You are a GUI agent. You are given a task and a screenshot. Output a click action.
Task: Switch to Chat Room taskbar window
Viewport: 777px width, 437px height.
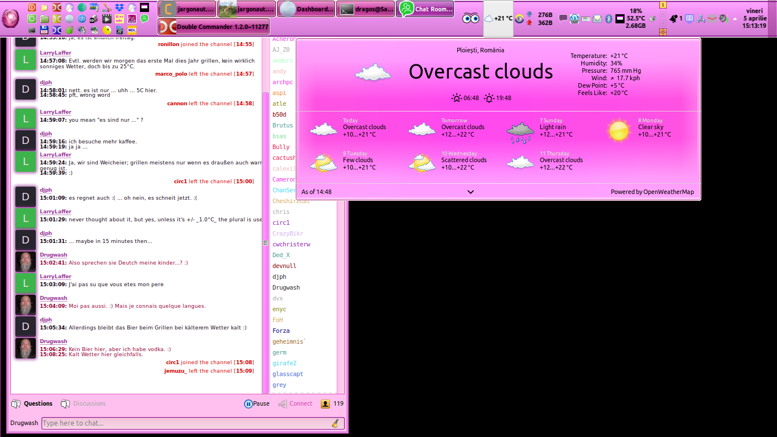425,9
